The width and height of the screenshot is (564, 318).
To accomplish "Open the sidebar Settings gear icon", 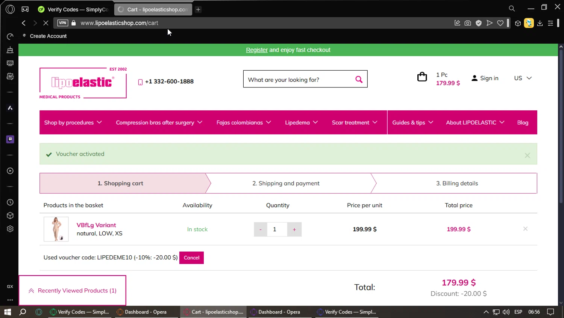I will pos(10,229).
